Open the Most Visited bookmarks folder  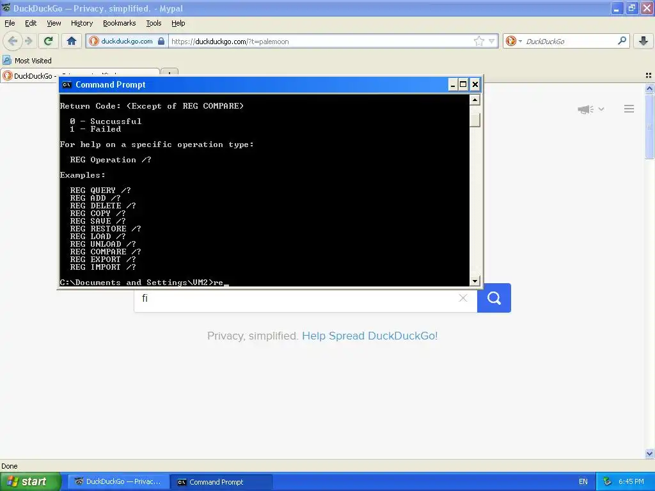pos(27,61)
